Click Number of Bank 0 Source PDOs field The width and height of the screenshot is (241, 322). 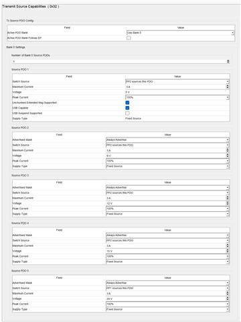coord(119,61)
